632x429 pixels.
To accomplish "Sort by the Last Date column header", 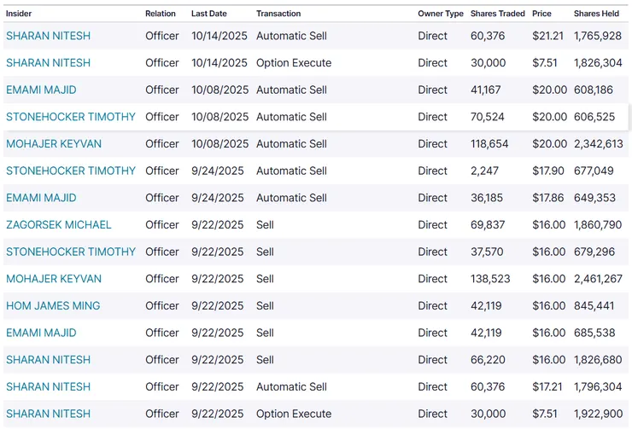I will pos(209,14).
